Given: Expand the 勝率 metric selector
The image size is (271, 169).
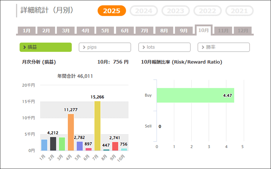Looking at the screenshot, I should [x=224, y=47].
